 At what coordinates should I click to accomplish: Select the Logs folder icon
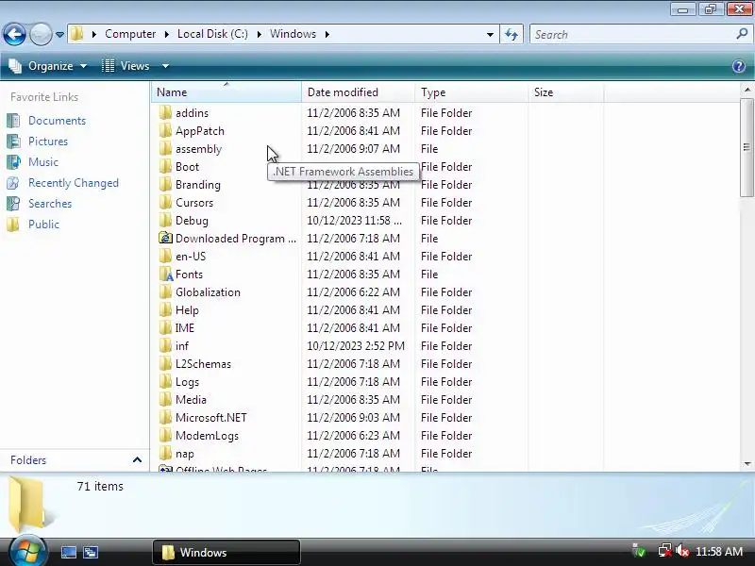[165, 382]
